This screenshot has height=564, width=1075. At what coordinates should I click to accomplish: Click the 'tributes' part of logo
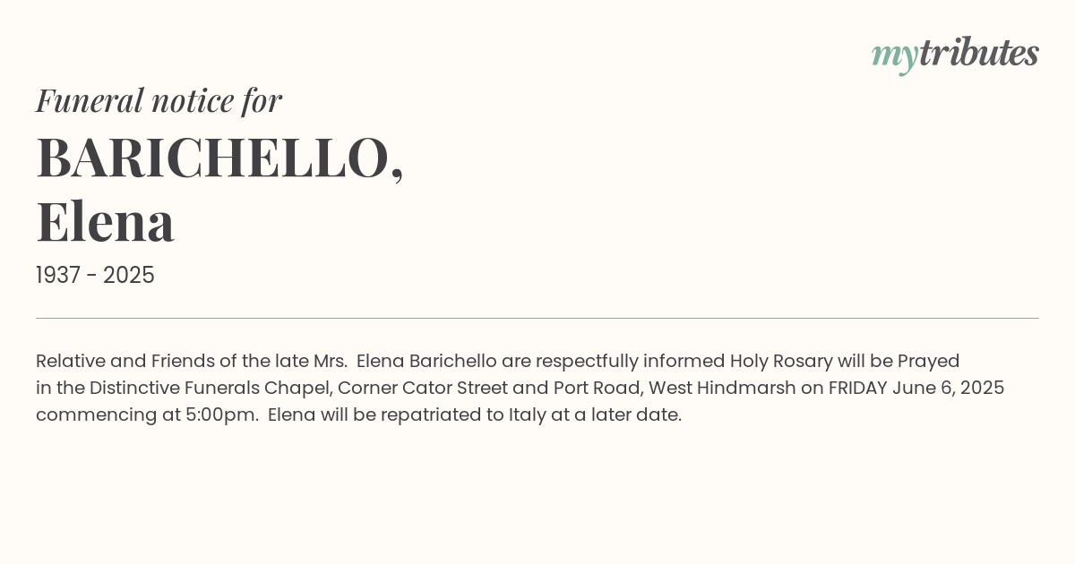[x=979, y=53]
